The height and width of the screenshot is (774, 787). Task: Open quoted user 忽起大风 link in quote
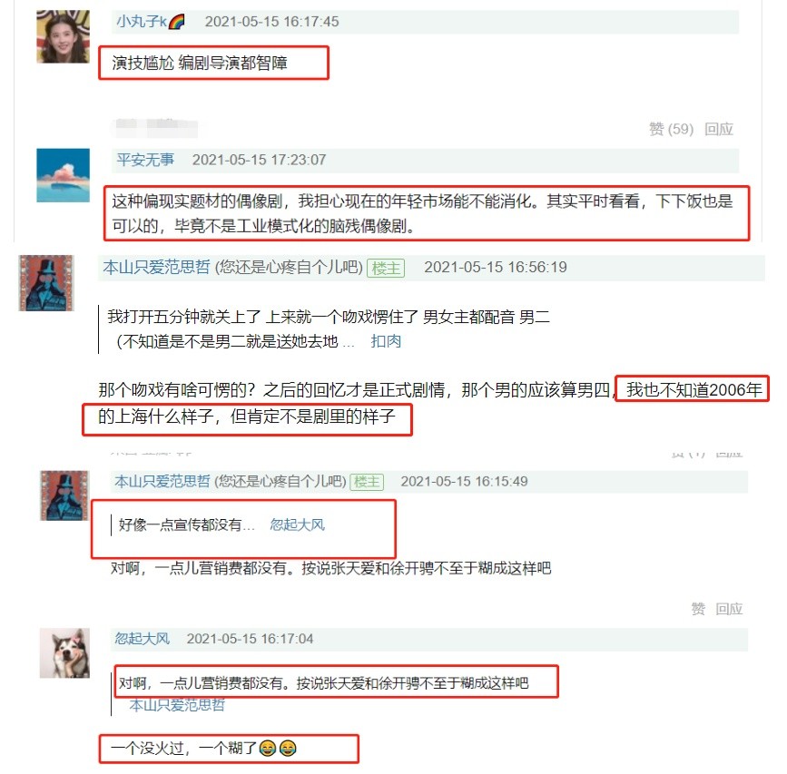[x=297, y=524]
